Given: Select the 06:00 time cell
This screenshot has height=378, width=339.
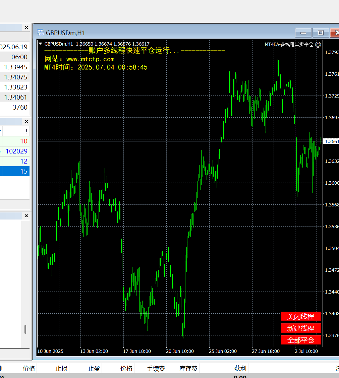Looking at the screenshot, I should pyautogui.click(x=19, y=57).
